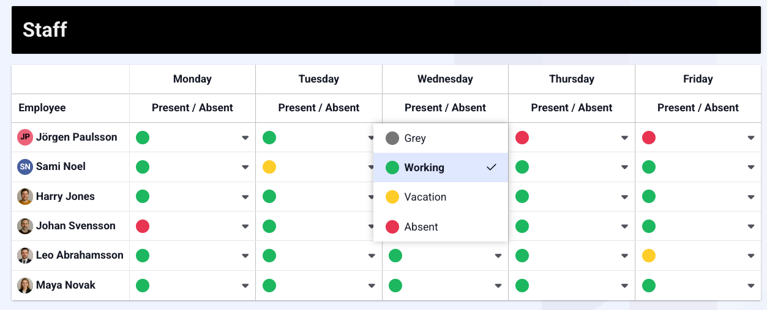Screen dimensions: 767x310
Task: Click Sami Noel's SN avatar icon
Action: (25, 167)
